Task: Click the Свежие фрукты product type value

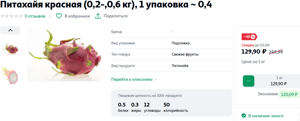Action: click(185, 54)
